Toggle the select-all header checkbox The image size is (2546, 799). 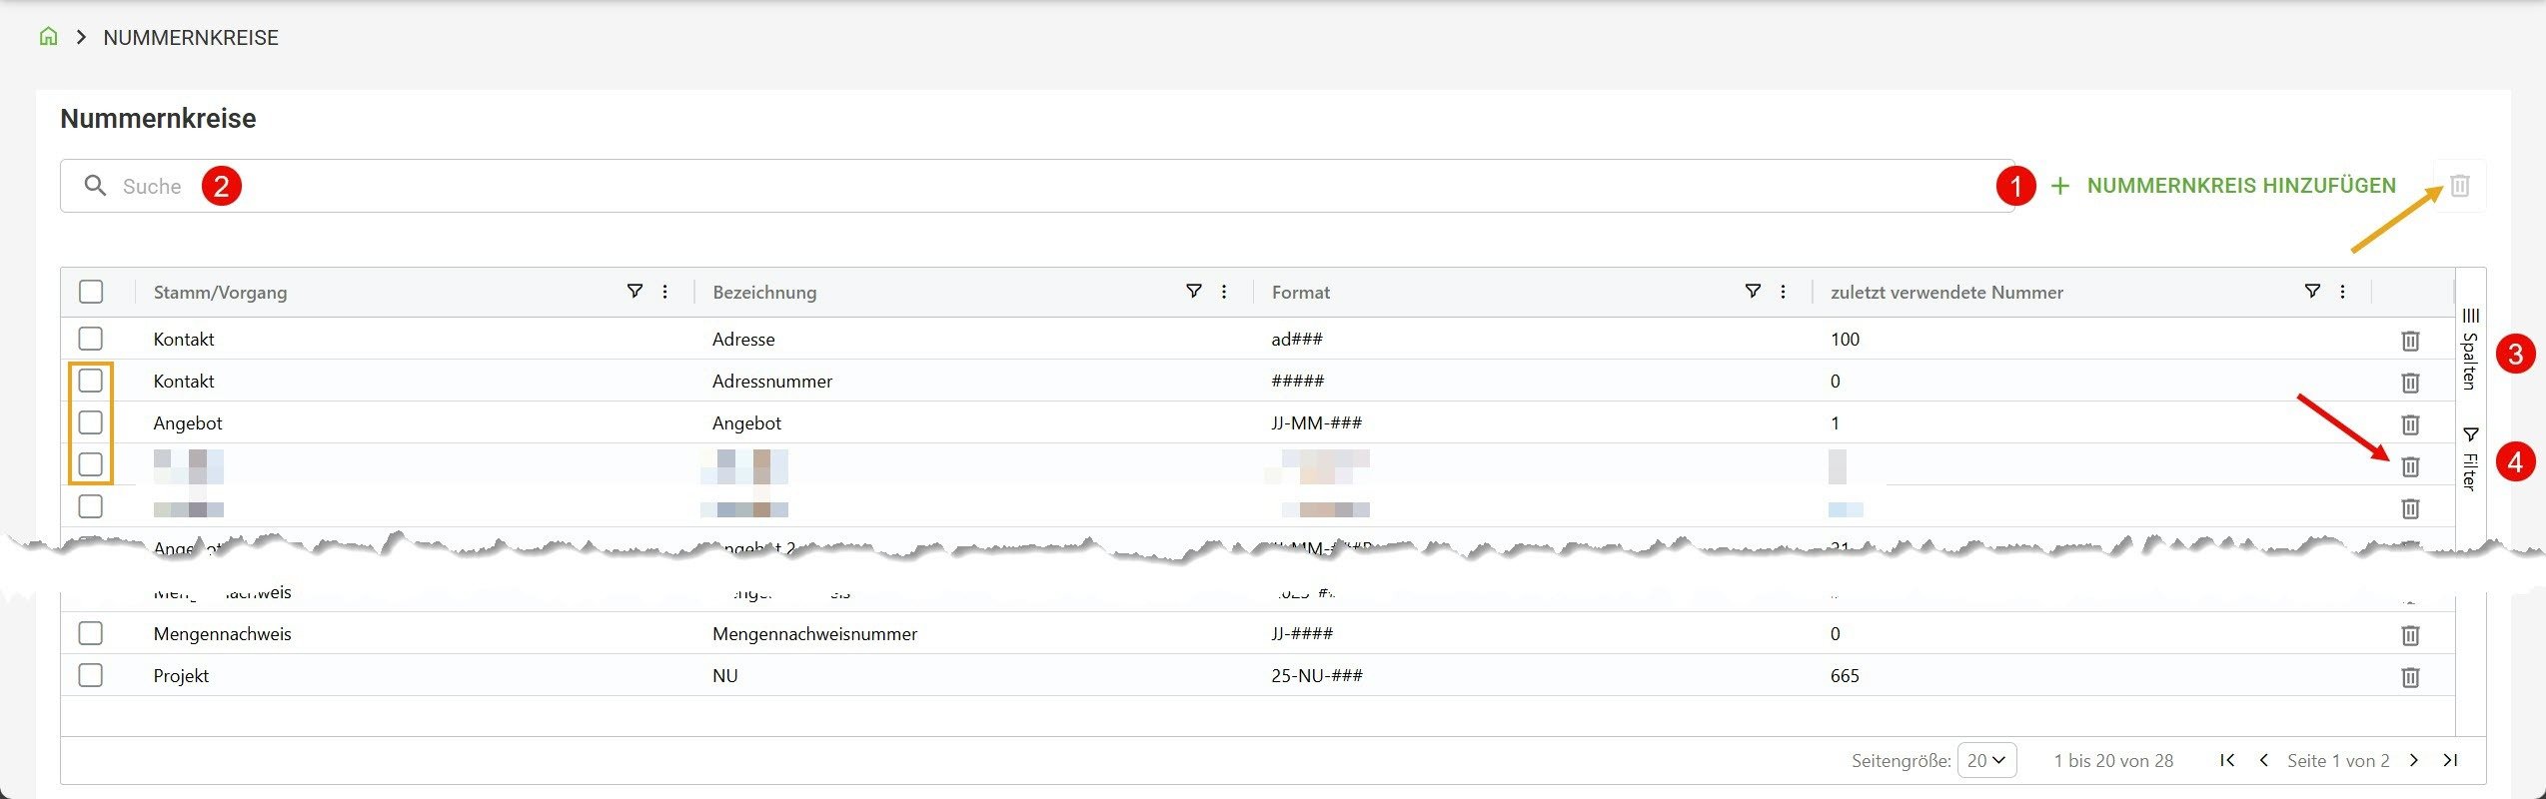click(91, 292)
